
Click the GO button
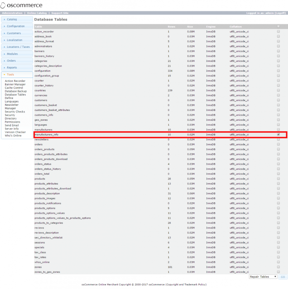point(283,277)
